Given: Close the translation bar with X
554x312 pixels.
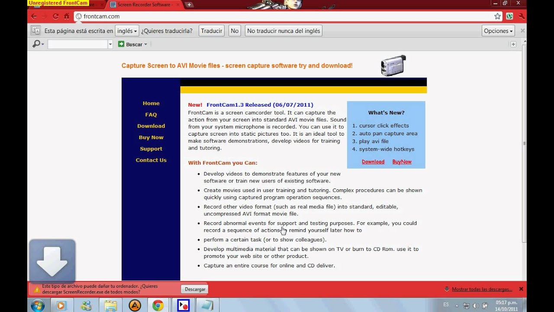Looking at the screenshot, I should [x=522, y=31].
